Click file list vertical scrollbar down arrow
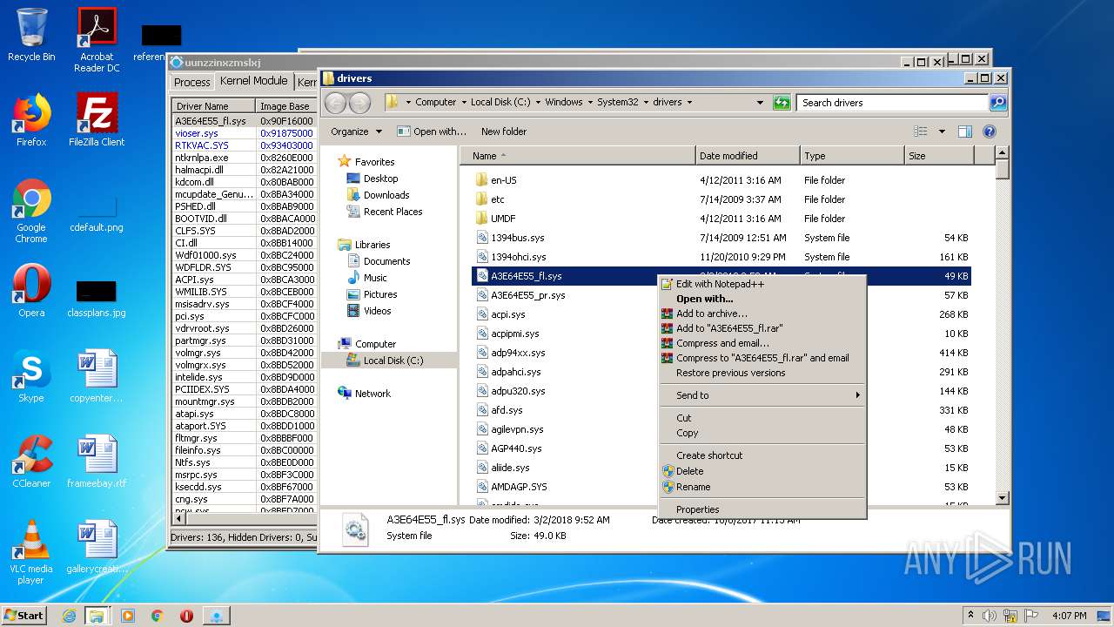 pyautogui.click(x=1002, y=498)
